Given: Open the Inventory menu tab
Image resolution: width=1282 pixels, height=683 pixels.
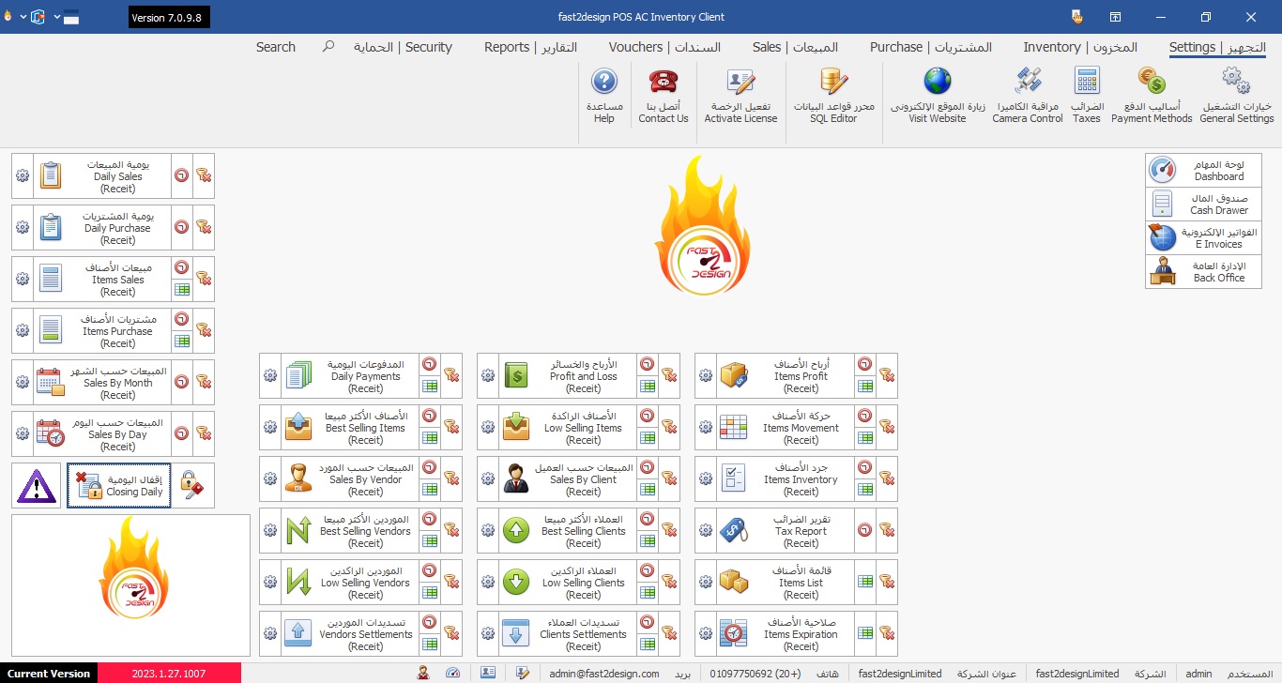Looking at the screenshot, I should point(1079,47).
